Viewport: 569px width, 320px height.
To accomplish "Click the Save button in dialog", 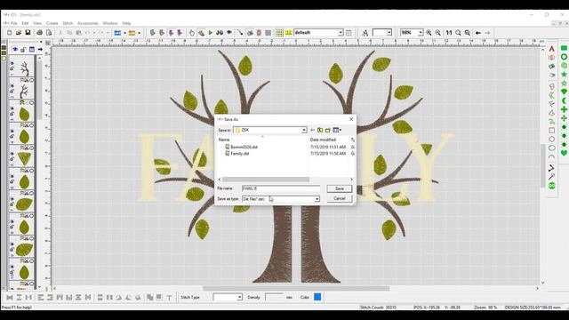I will click(340, 188).
